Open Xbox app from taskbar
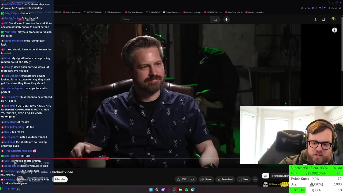Screen dimensions: 343x193 coord(192,190)
